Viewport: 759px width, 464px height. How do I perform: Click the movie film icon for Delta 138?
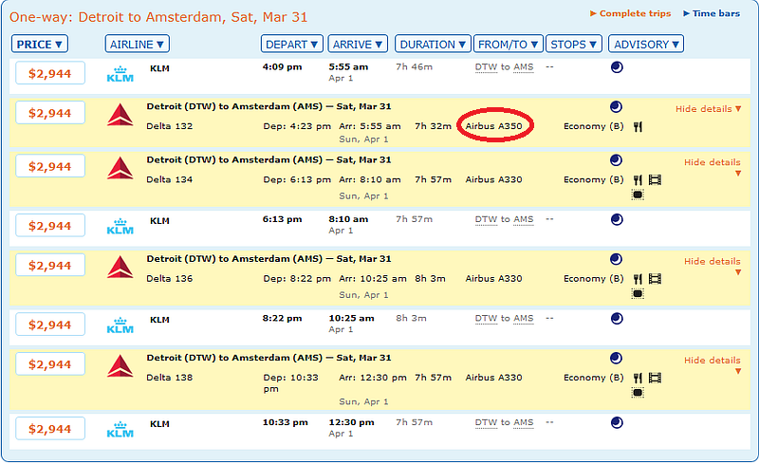click(655, 378)
